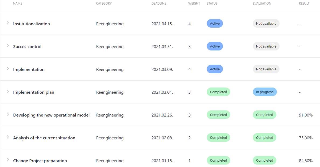Click the Active status badge for Institutionalization
320x167 pixels.
215,24
